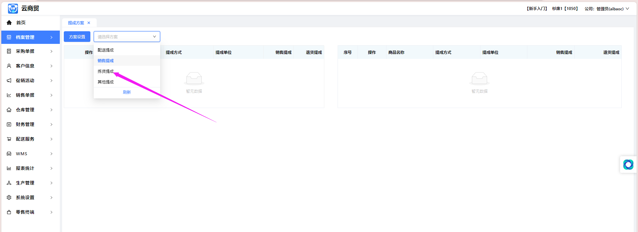638x232 pixels.
Task: Open the 首页 menu item
Action: (21, 23)
